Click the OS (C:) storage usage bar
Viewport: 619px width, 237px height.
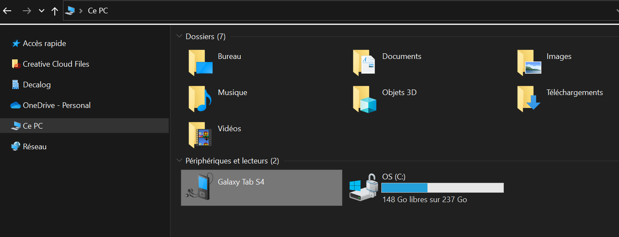click(x=442, y=188)
